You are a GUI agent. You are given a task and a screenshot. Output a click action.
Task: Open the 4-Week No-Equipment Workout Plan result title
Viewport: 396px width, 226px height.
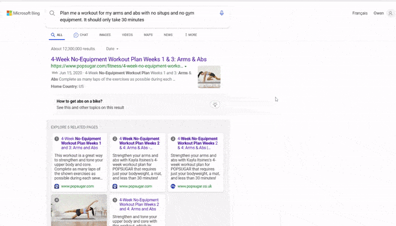tap(129, 60)
